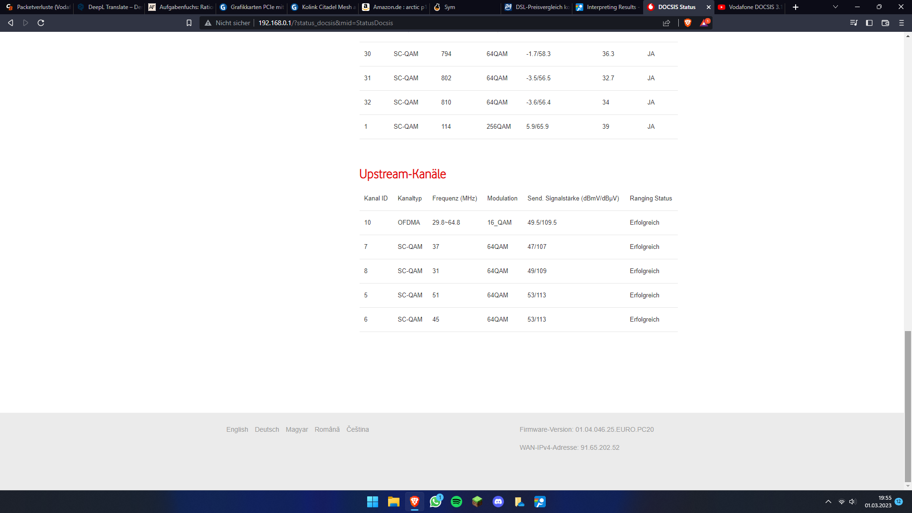Launch Discord from the taskbar
Image resolution: width=912 pixels, height=513 pixels.
click(x=498, y=502)
